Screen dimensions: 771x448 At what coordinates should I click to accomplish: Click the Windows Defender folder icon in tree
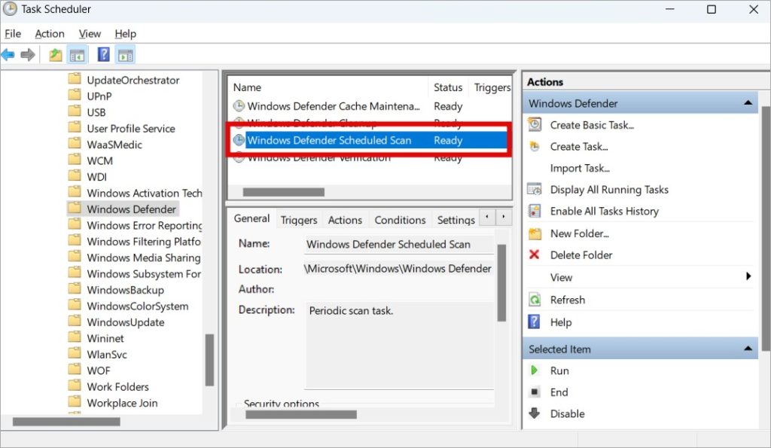(75, 208)
